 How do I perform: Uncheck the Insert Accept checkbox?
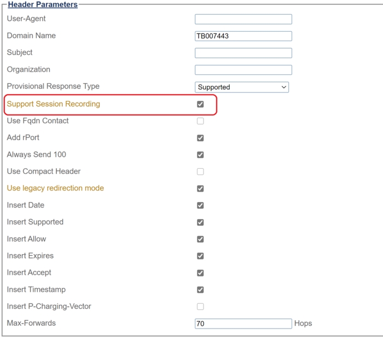tap(200, 273)
